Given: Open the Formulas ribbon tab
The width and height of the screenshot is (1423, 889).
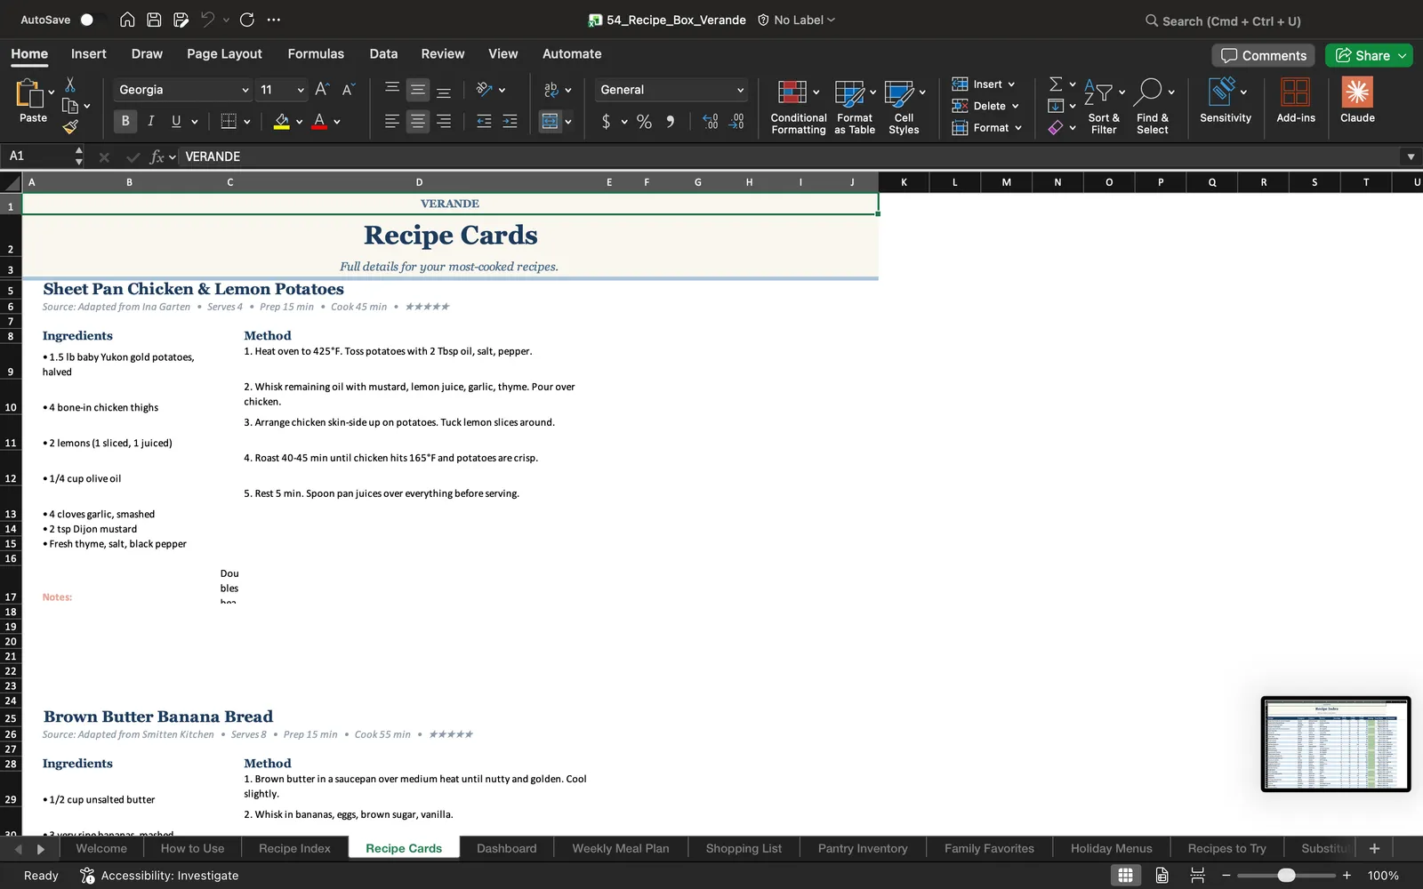Looking at the screenshot, I should click(x=316, y=53).
